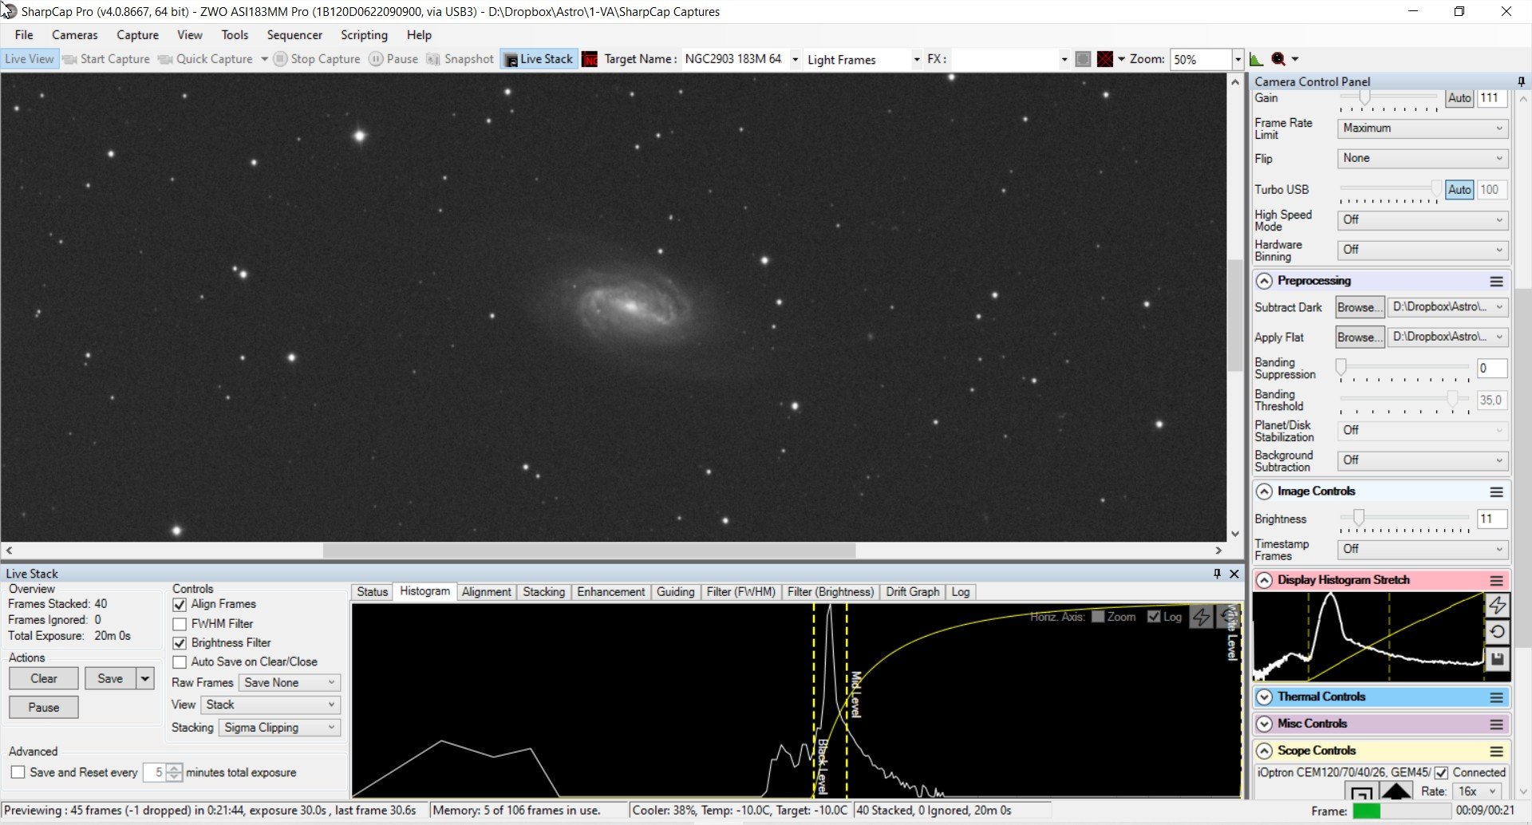Click the Snapshot toolbar button
1532x825 pixels.
click(x=460, y=59)
